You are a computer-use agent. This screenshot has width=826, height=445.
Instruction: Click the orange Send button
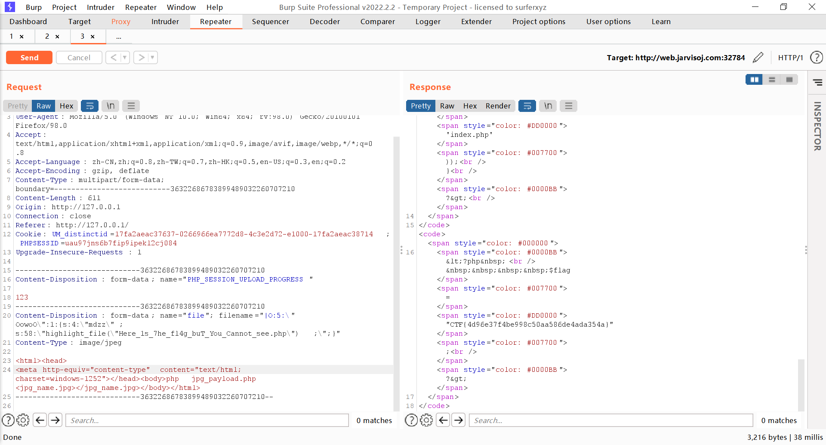29,57
